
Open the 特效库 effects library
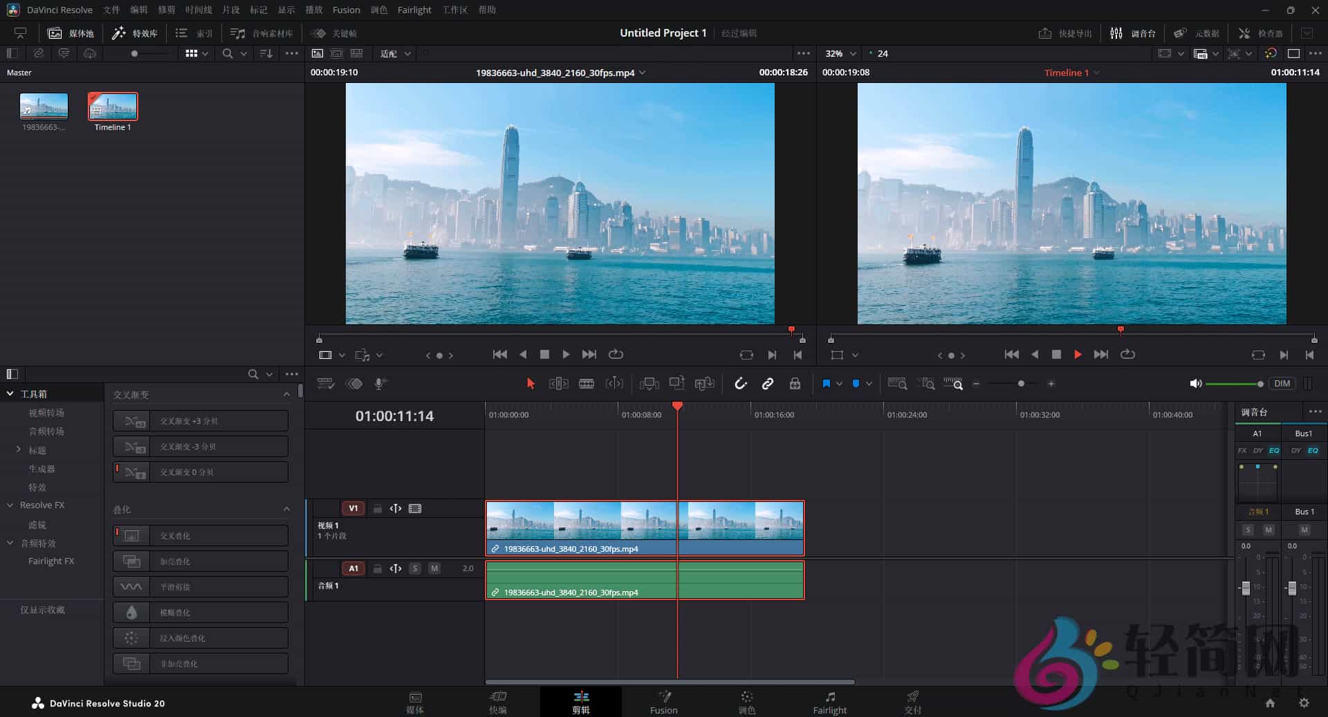[x=134, y=32]
